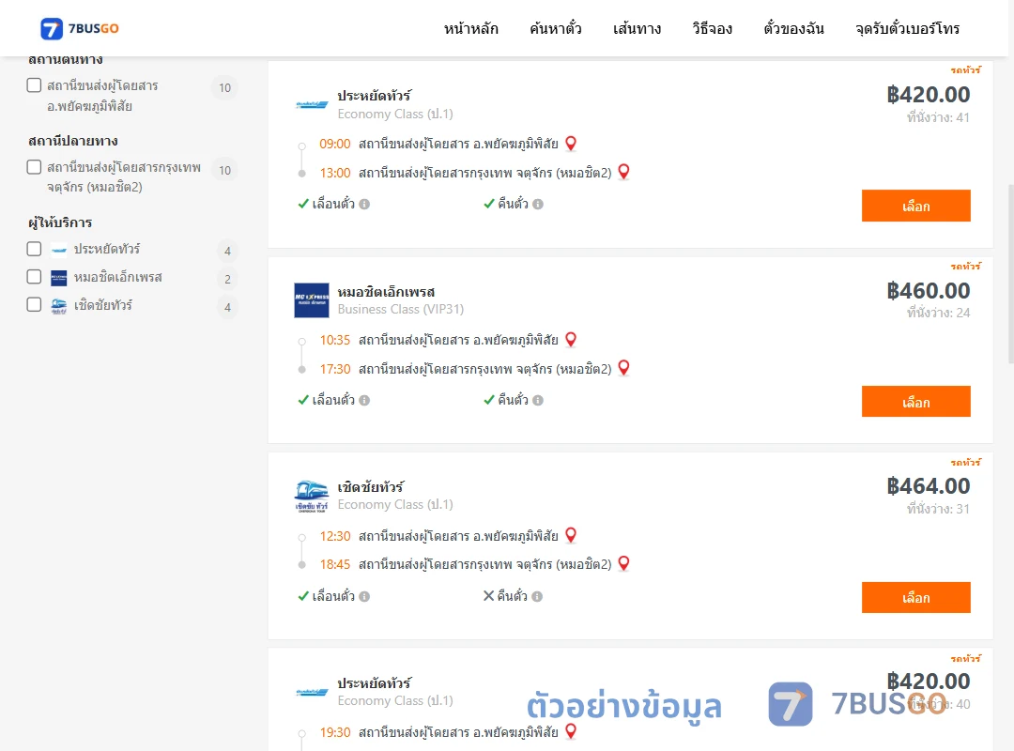1014x751 pixels.
Task: Enable หมอชิตเอ็กเพรส operator filter checkbox
Action: (x=35, y=277)
